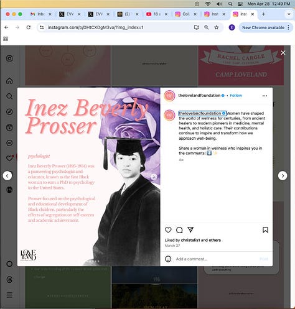The image size is (295, 309).
Task: Click caption profile picture avatar
Action: [169, 115]
